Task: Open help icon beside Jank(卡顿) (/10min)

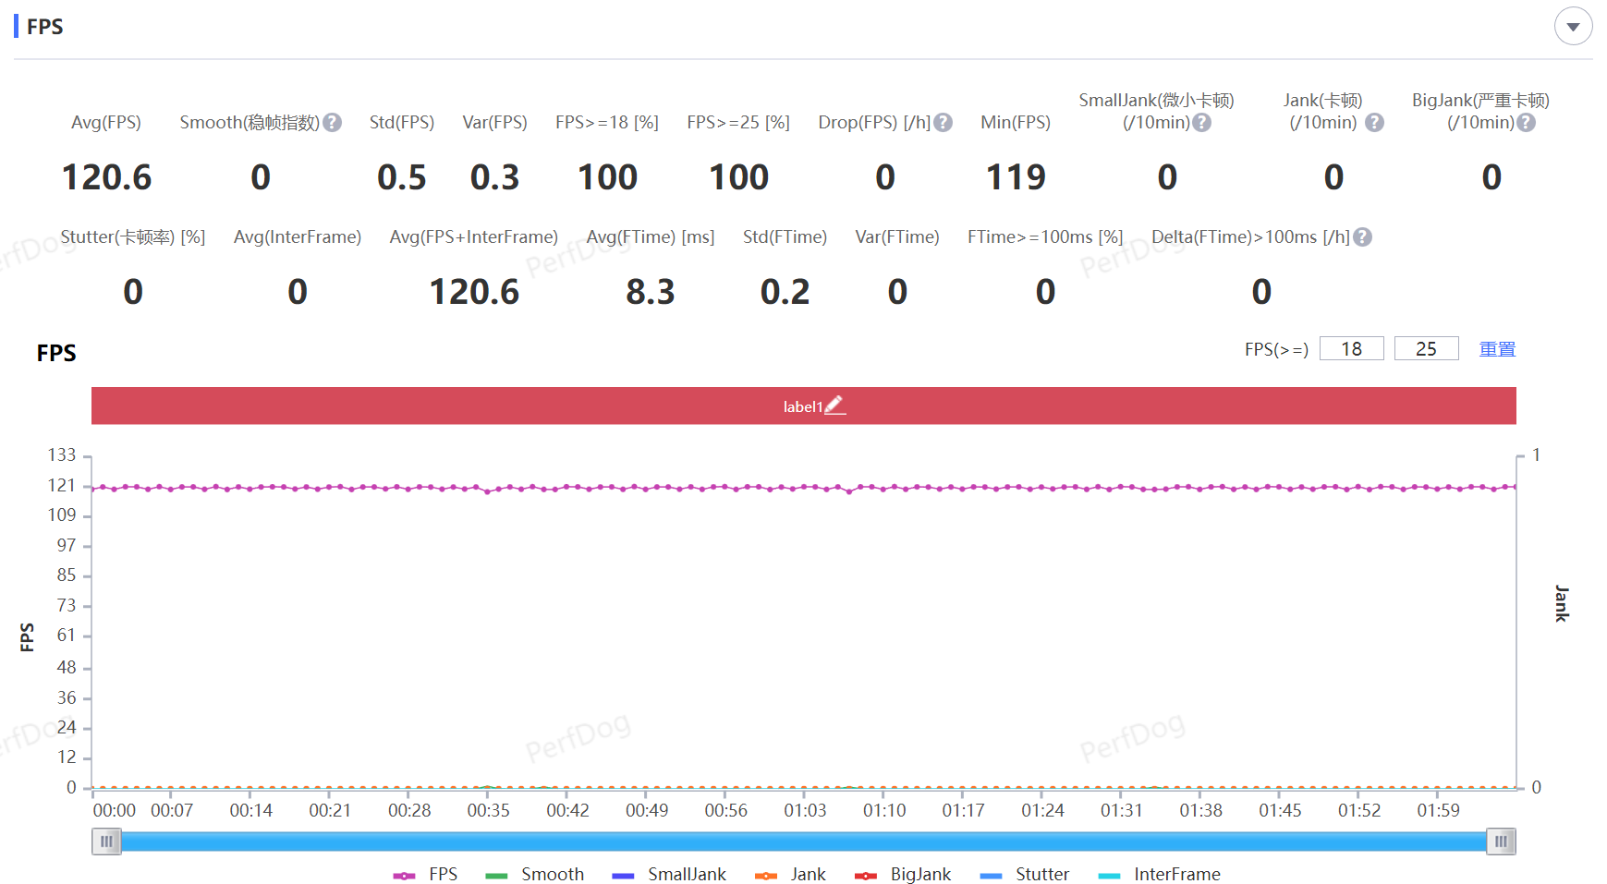Action: click(x=1374, y=123)
